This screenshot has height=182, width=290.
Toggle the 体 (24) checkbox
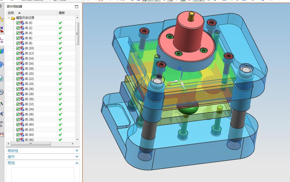(18, 84)
